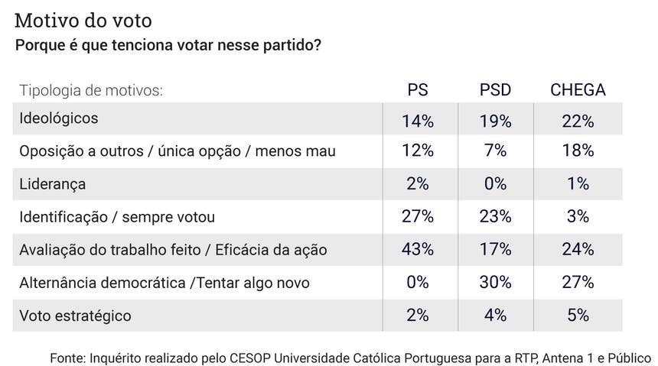Click the subtitle question about voting intention
658x366 pixels.
(x=168, y=45)
